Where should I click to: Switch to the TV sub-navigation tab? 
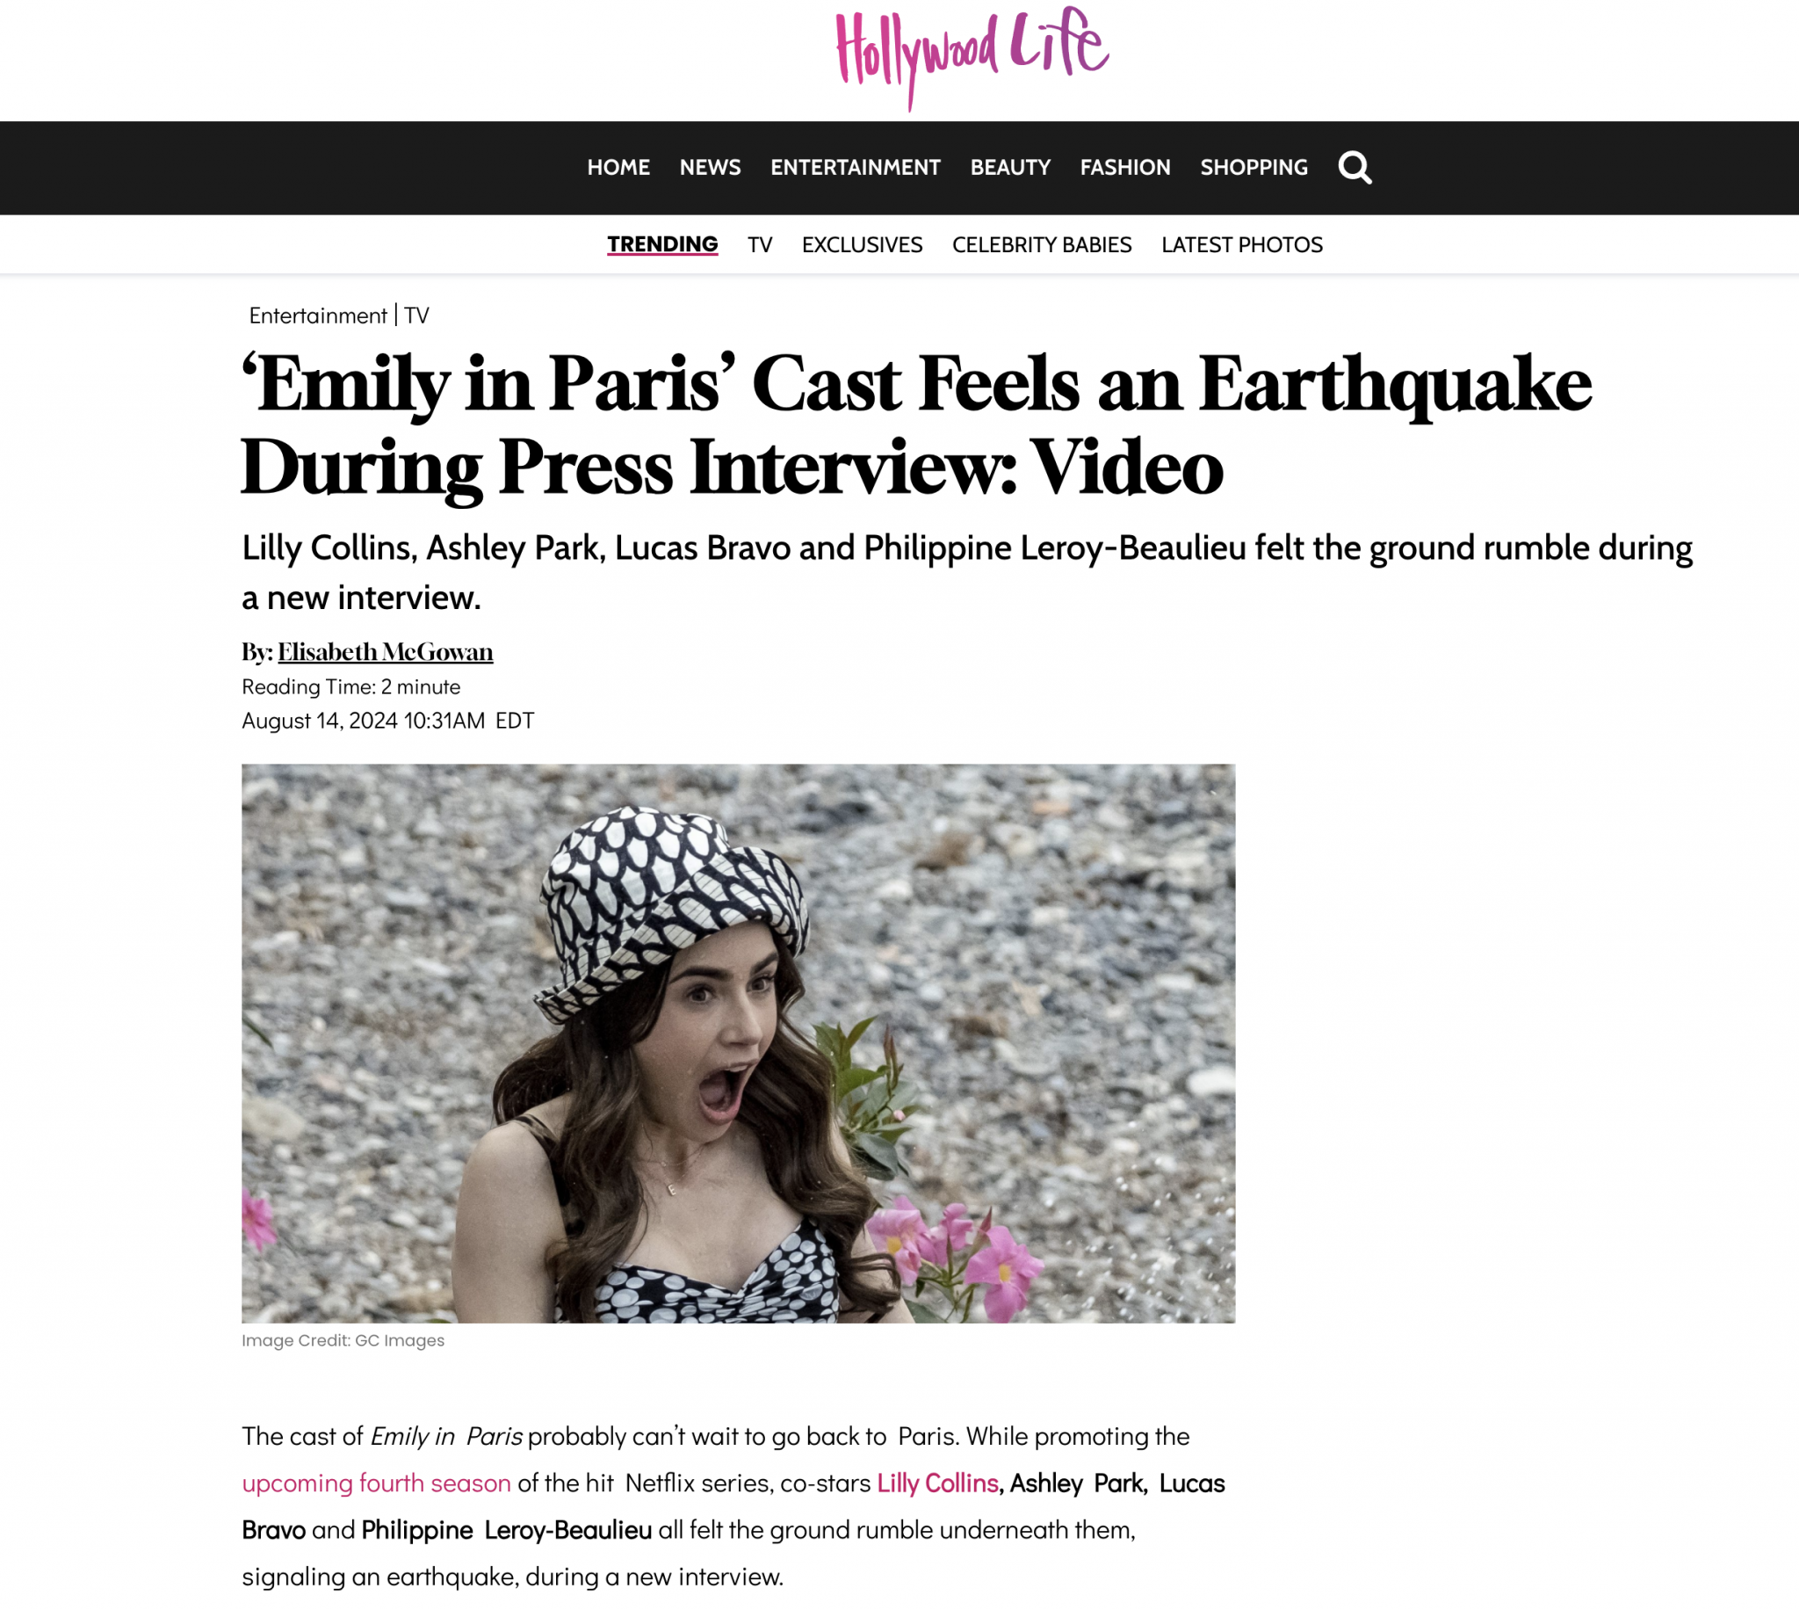pyautogui.click(x=759, y=244)
